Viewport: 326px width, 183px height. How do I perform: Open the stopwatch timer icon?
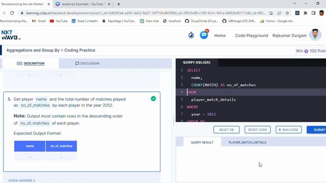191,35
